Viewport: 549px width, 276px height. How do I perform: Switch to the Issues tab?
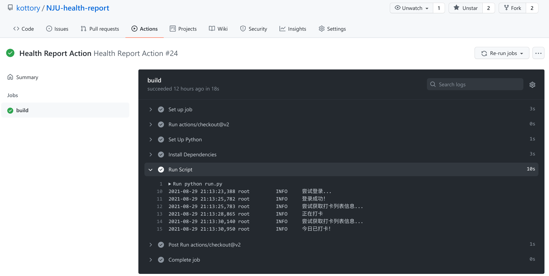[x=57, y=29]
